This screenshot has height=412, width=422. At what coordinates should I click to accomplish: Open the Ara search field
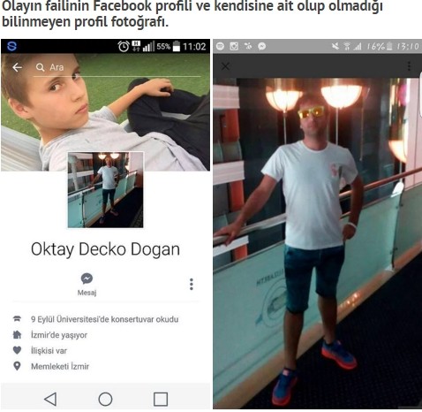point(117,67)
